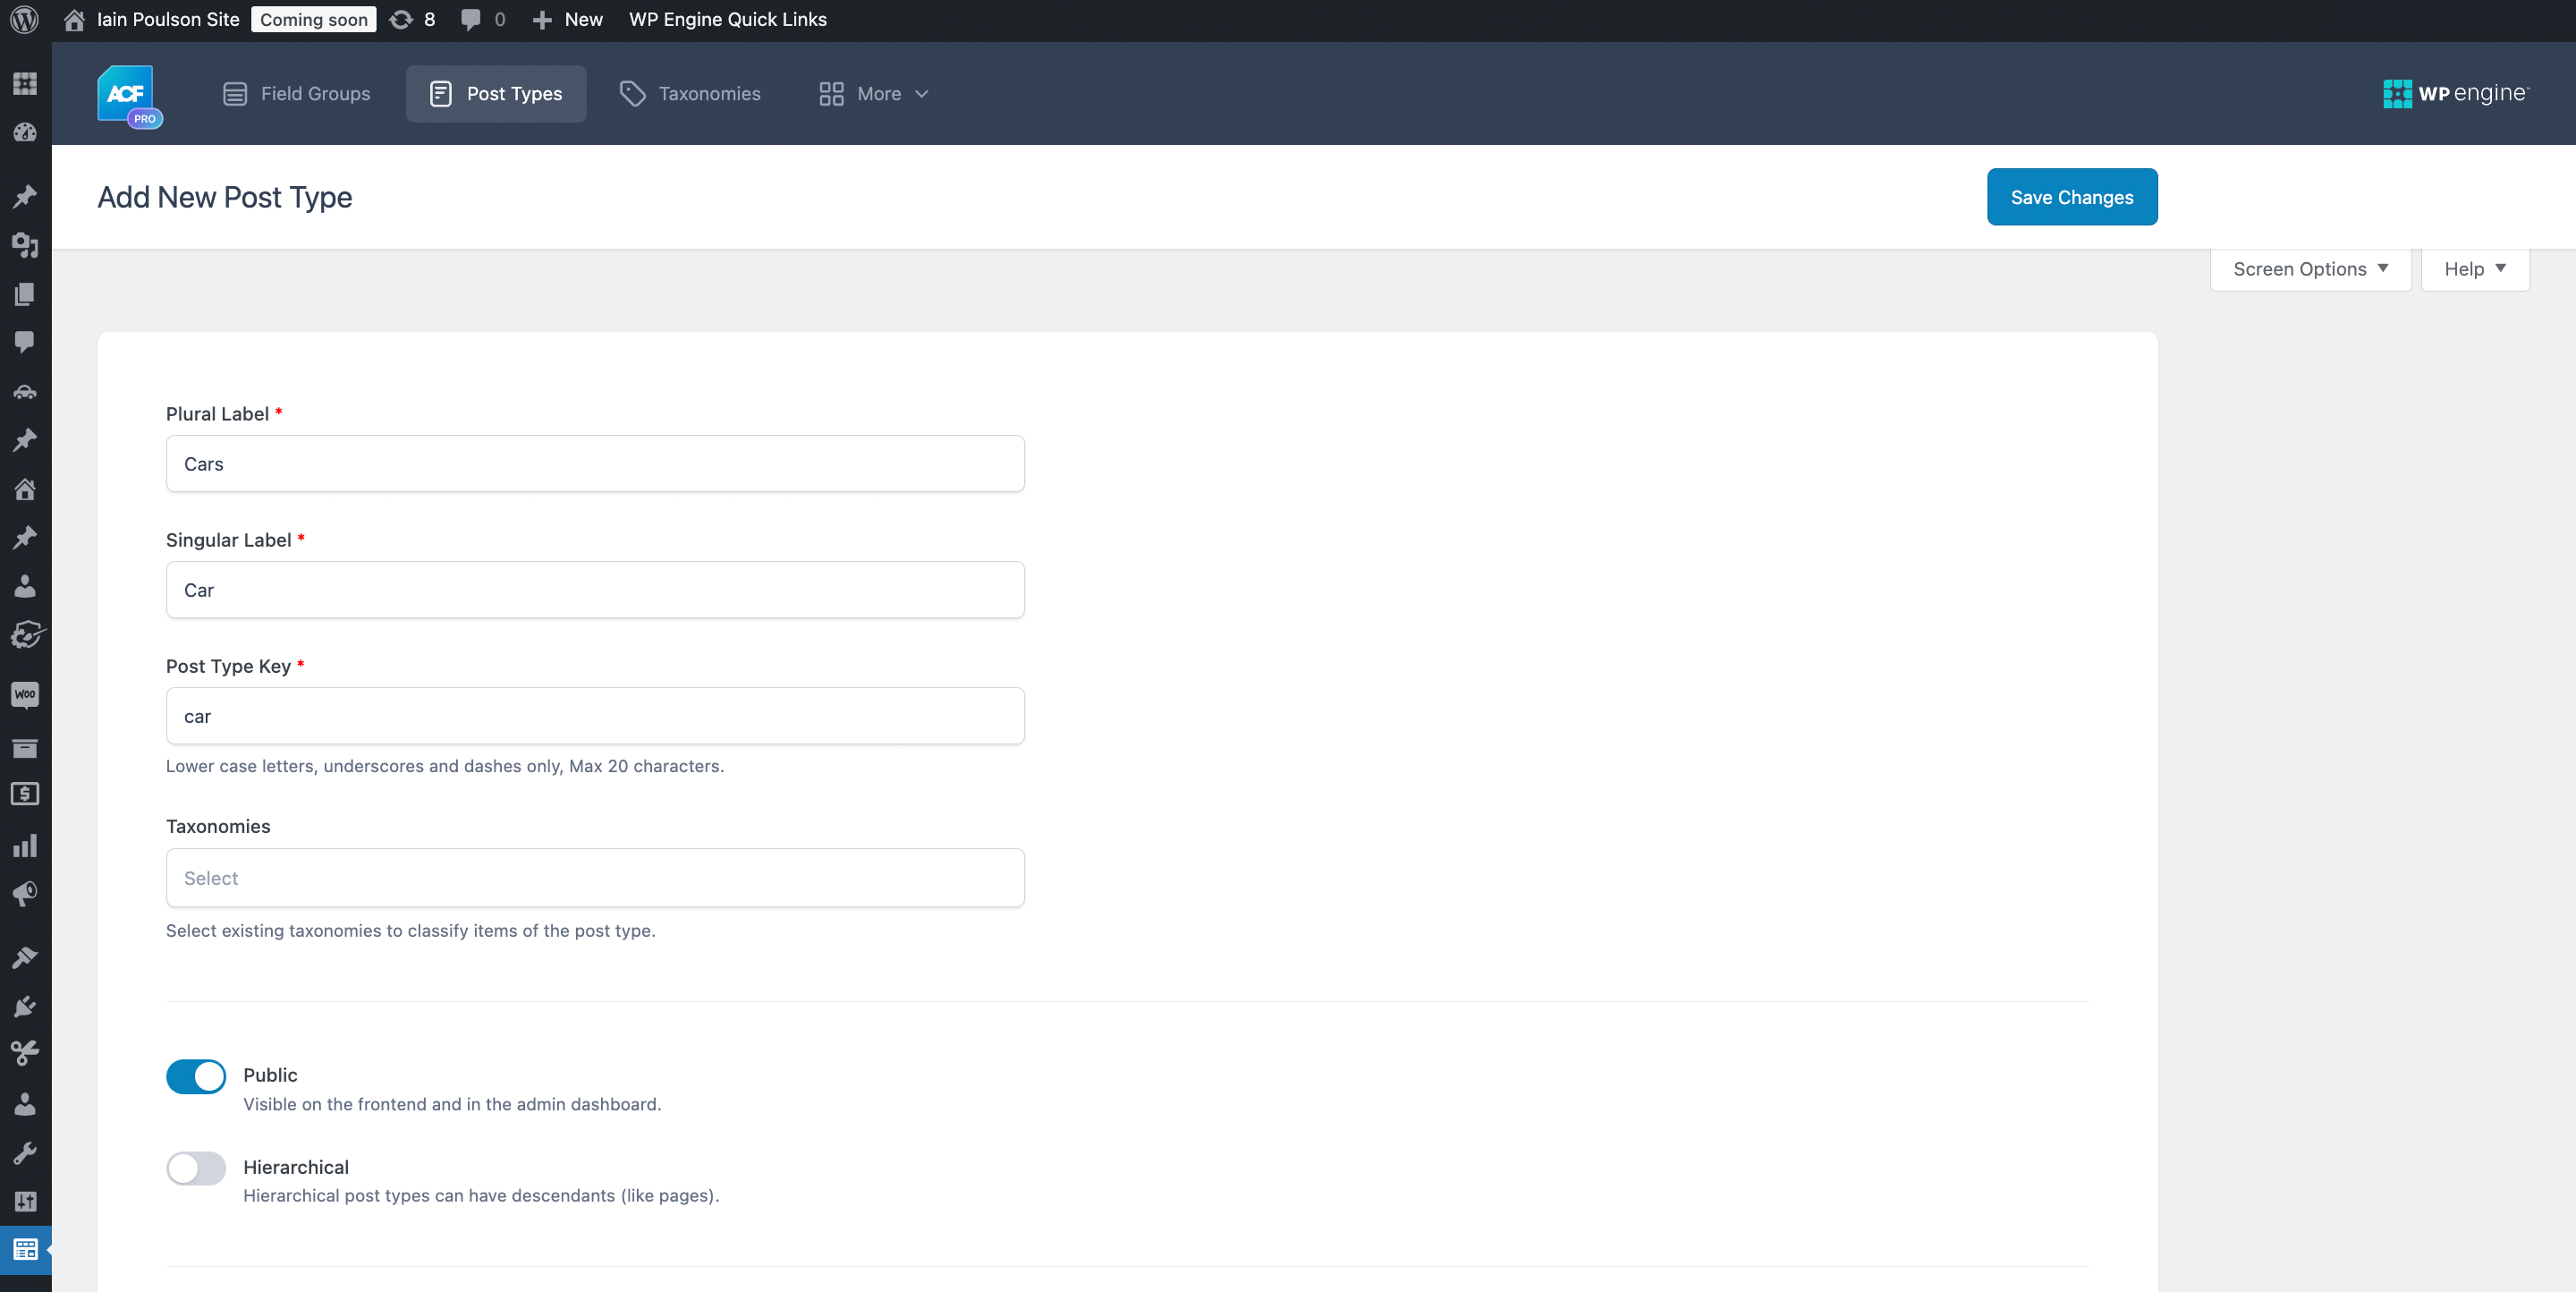Screen dimensions: 2576x1292
Task: Expand the Help panel
Action: tap(2475, 269)
